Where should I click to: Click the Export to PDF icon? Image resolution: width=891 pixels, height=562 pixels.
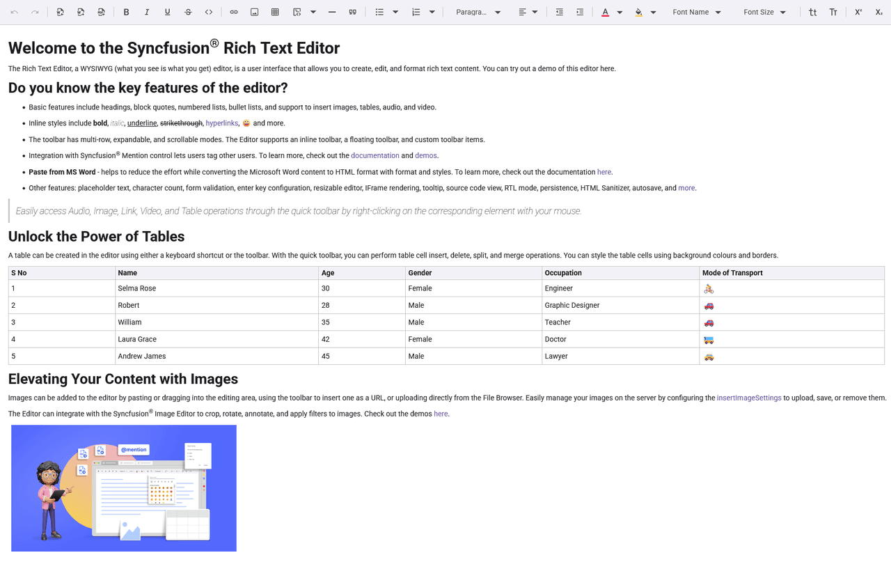coord(102,12)
